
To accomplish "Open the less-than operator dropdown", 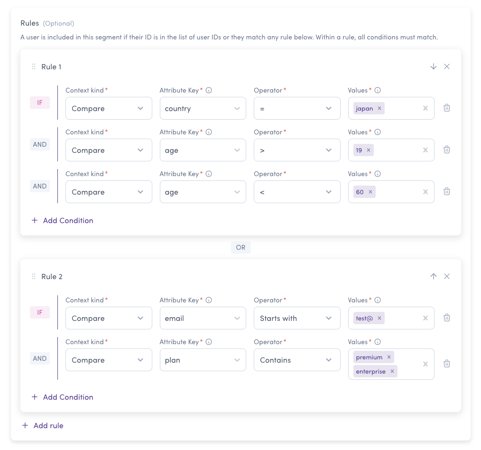I will pos(297,192).
